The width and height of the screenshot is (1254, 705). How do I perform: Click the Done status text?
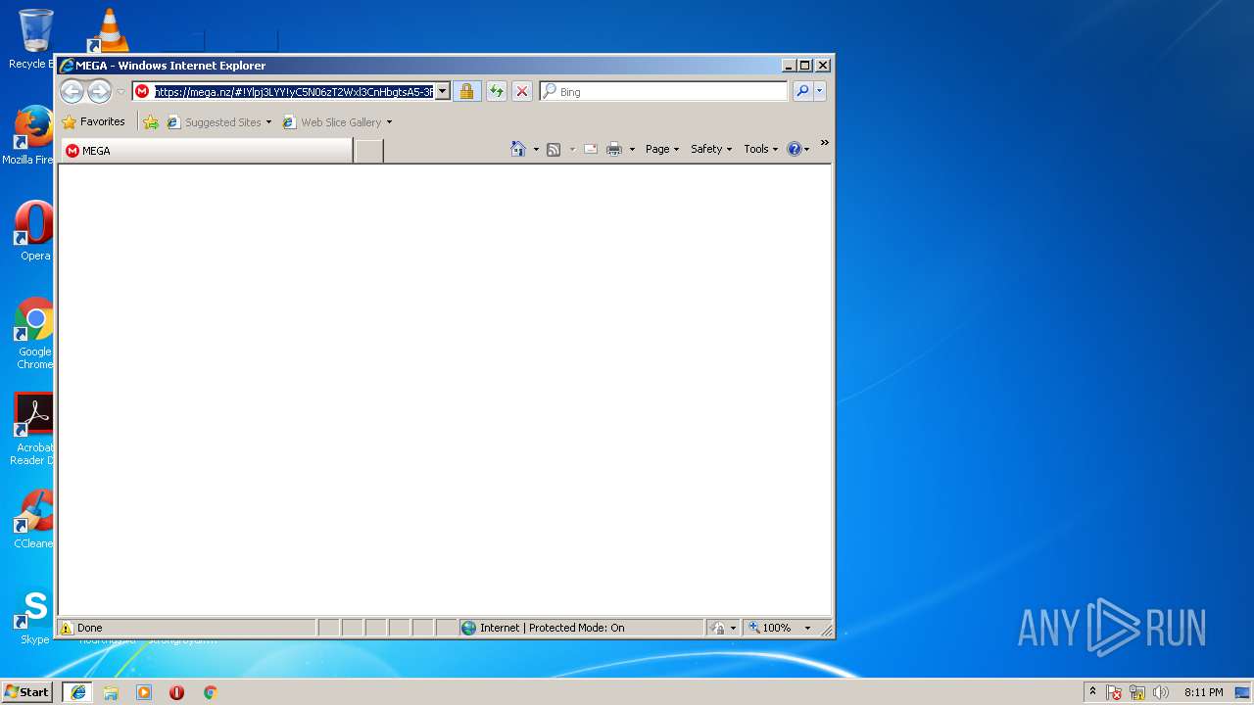click(x=89, y=628)
